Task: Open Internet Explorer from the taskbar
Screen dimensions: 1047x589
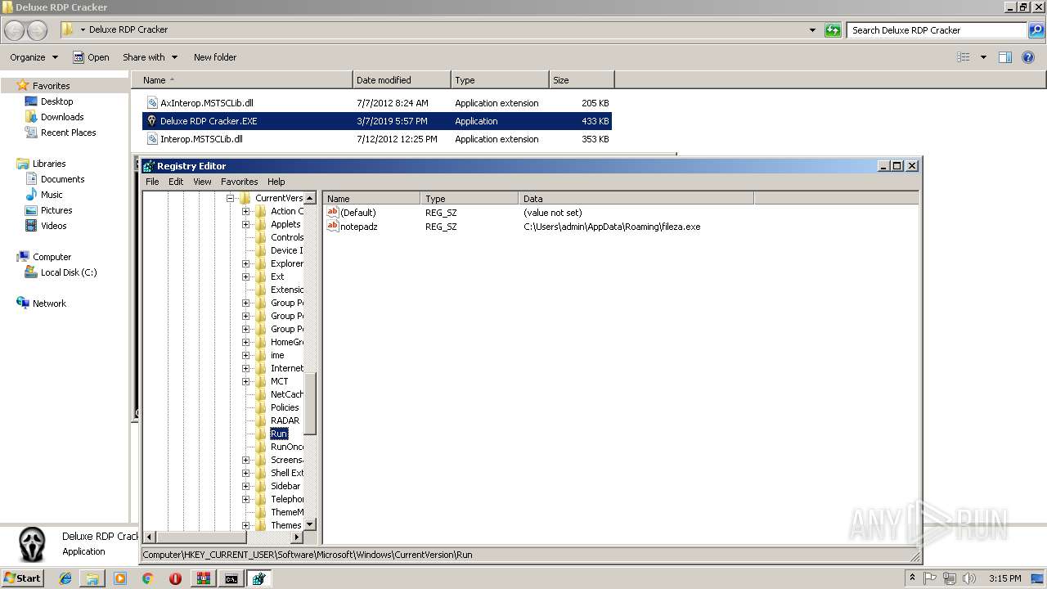Action: tap(65, 578)
